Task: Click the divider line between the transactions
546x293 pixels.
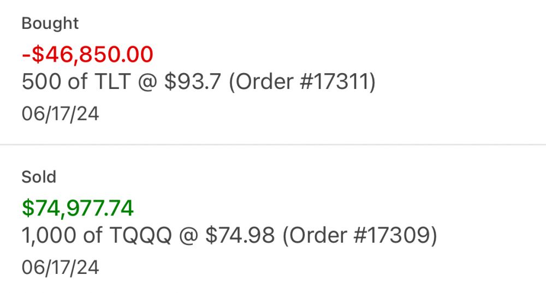Action: click(x=273, y=144)
